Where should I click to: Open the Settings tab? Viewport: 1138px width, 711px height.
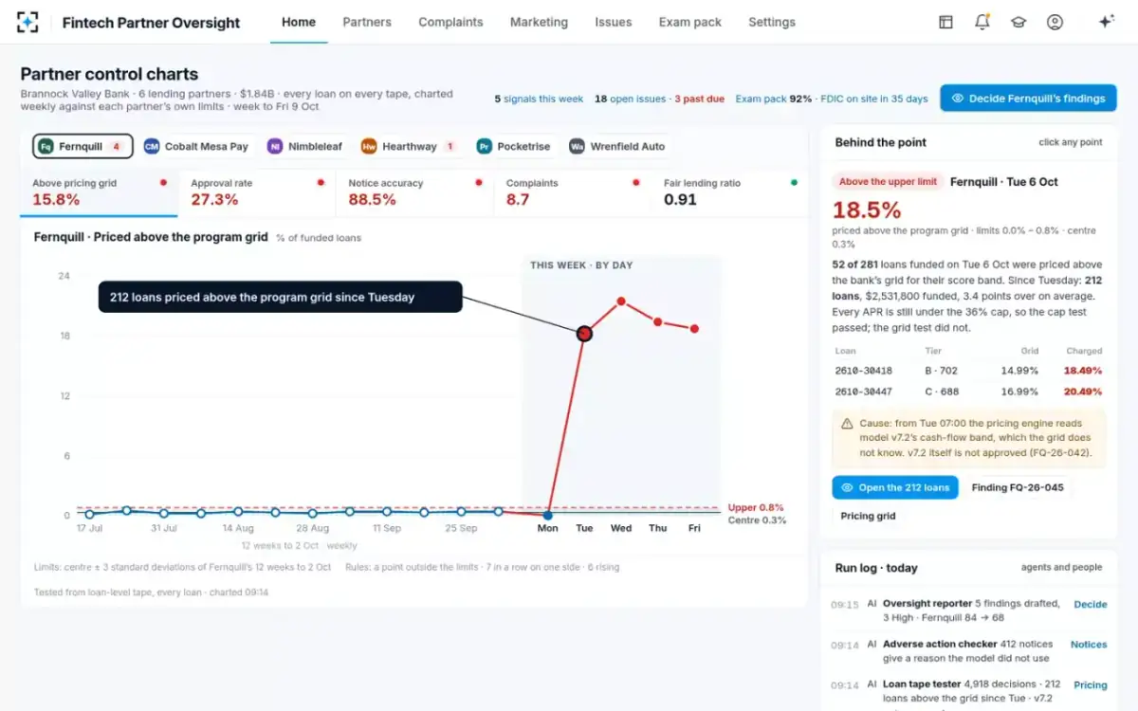pos(772,22)
